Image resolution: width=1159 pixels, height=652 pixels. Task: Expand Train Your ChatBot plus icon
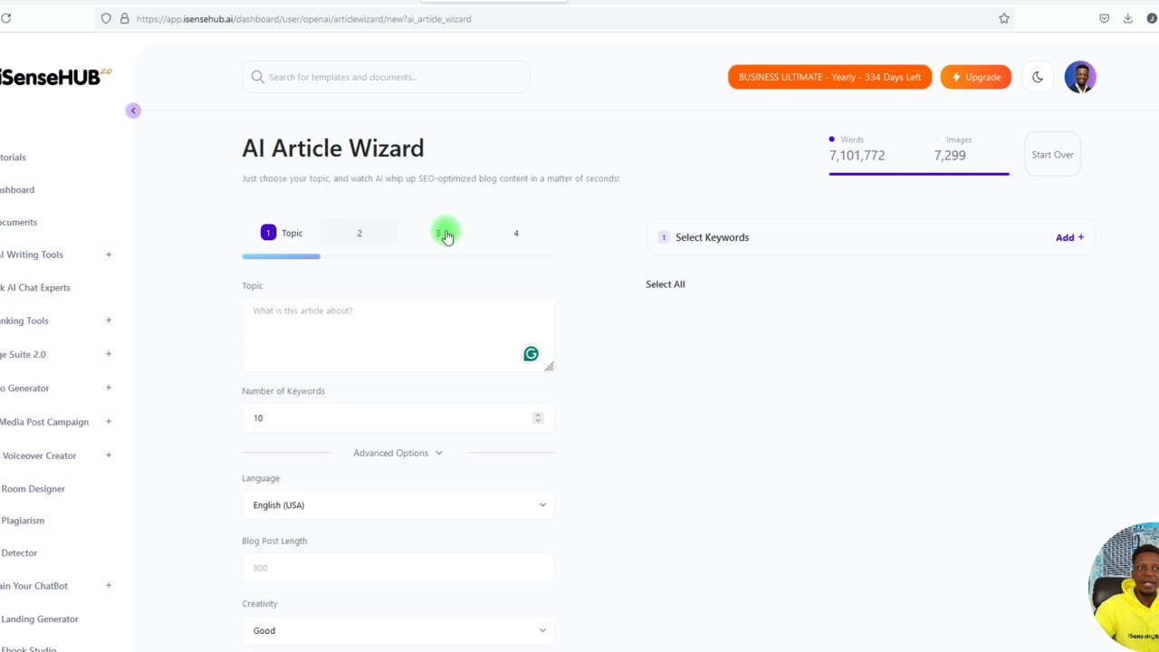tap(109, 585)
